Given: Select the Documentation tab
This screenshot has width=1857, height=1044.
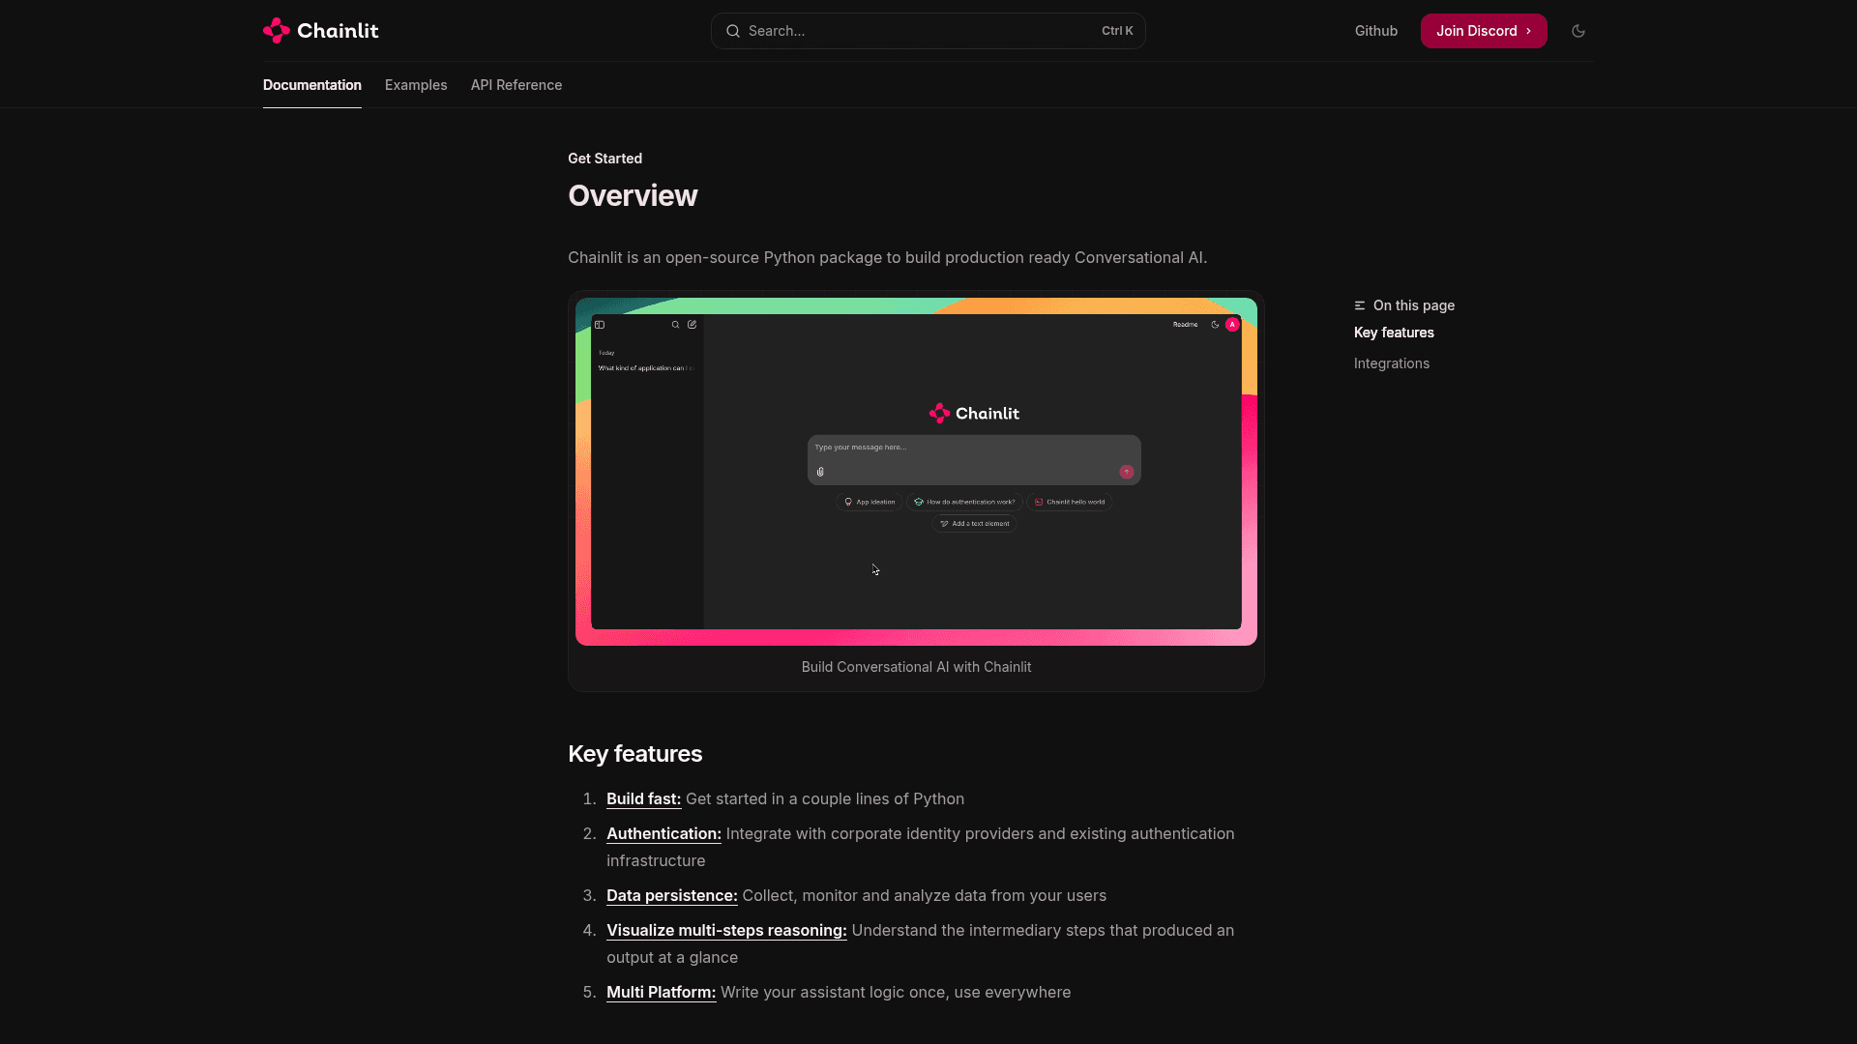Looking at the screenshot, I should [x=312, y=85].
